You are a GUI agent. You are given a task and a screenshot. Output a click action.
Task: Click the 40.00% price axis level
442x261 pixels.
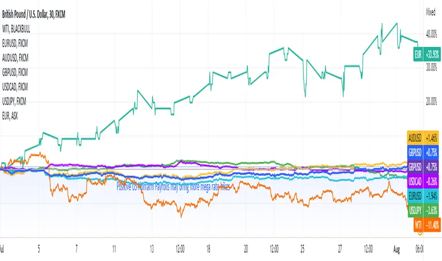[x=431, y=34]
